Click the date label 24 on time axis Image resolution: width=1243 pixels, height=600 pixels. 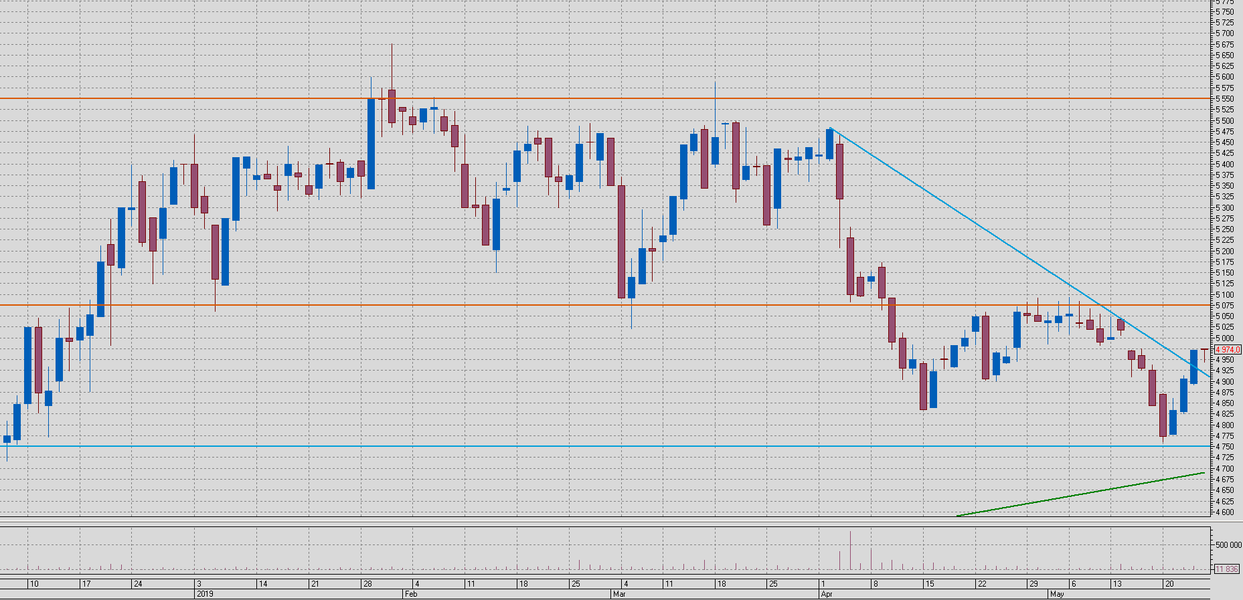(x=138, y=584)
